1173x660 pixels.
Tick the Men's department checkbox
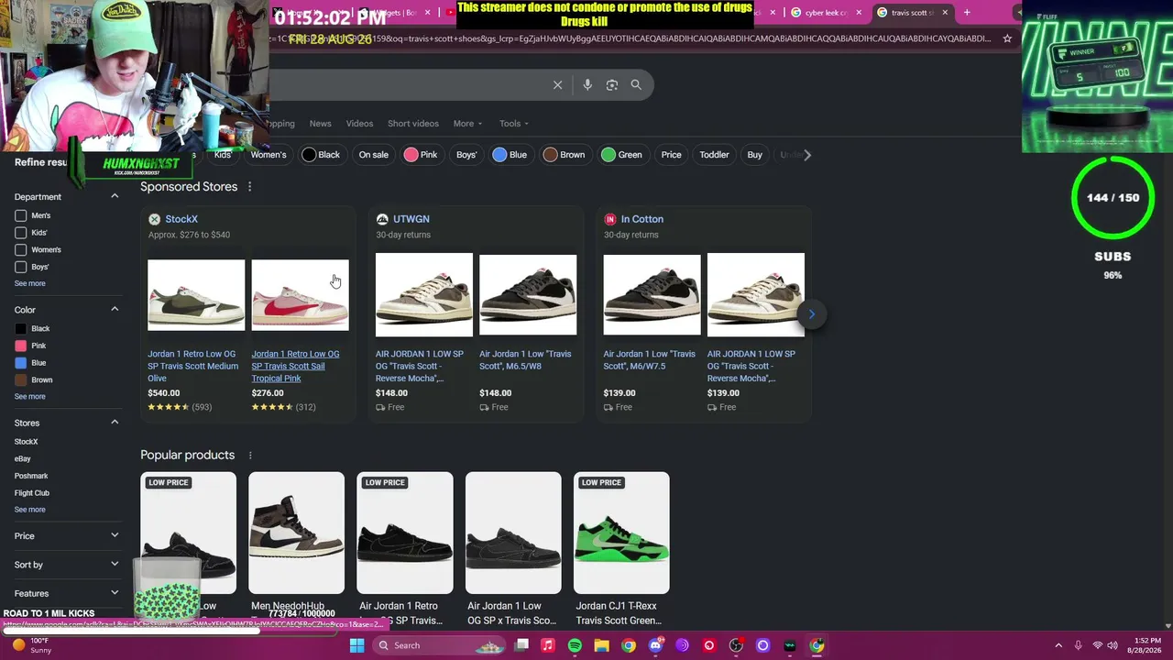click(20, 215)
